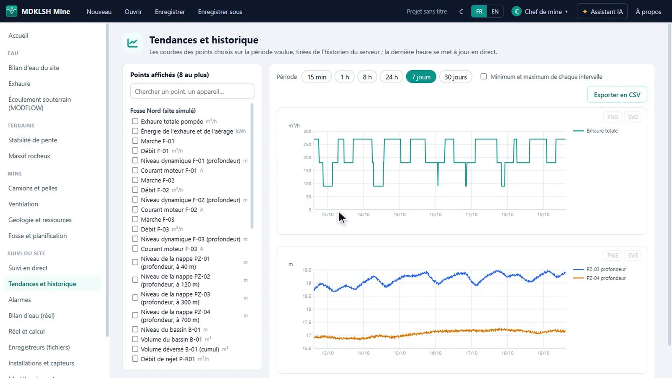
Task: Check Niveau du bassin B-01 point
Action: (x=135, y=330)
